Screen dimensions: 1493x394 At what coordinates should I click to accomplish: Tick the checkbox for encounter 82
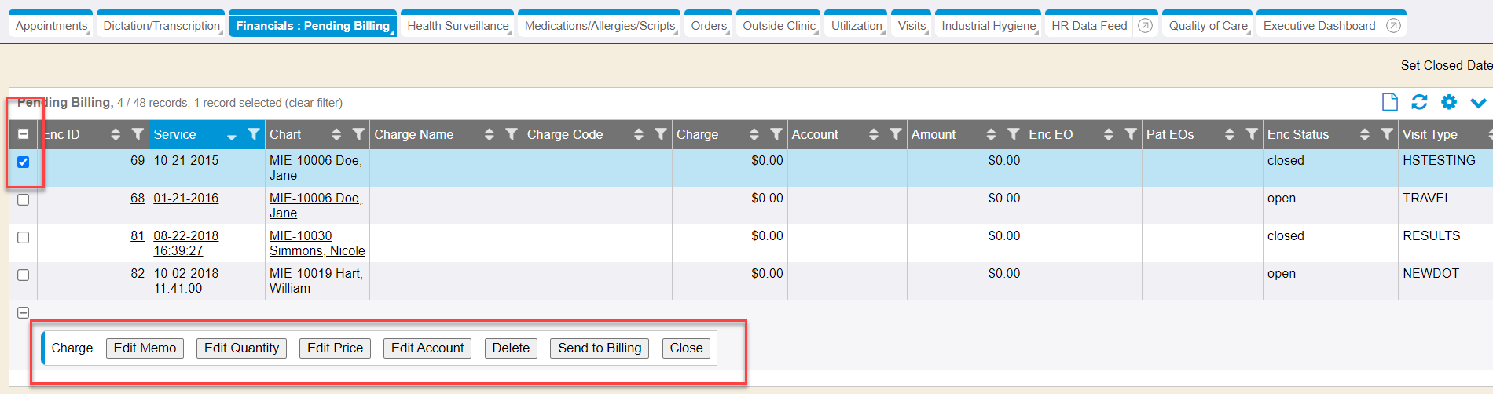24,275
